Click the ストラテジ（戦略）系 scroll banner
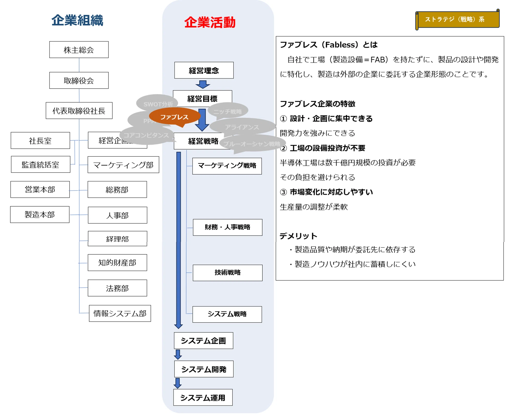Screen dimensions: 507x415 [457, 20]
